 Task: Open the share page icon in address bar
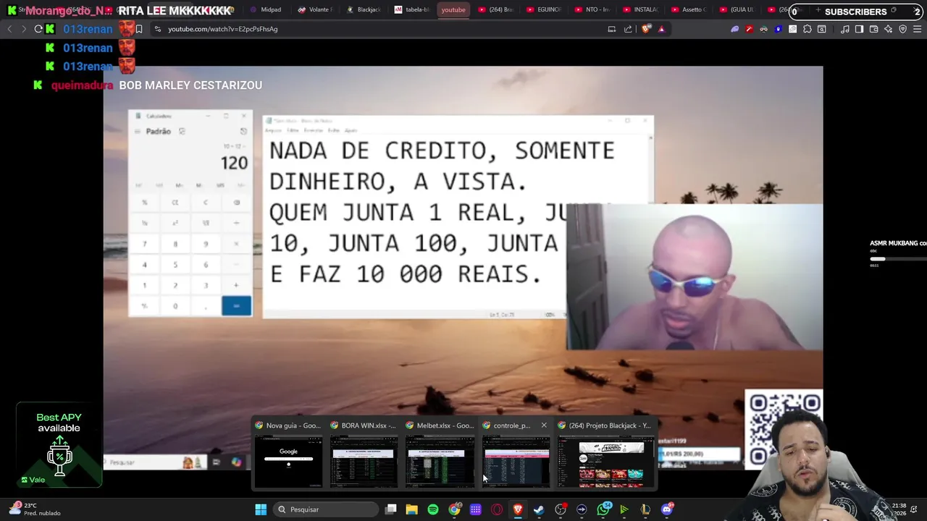628,29
